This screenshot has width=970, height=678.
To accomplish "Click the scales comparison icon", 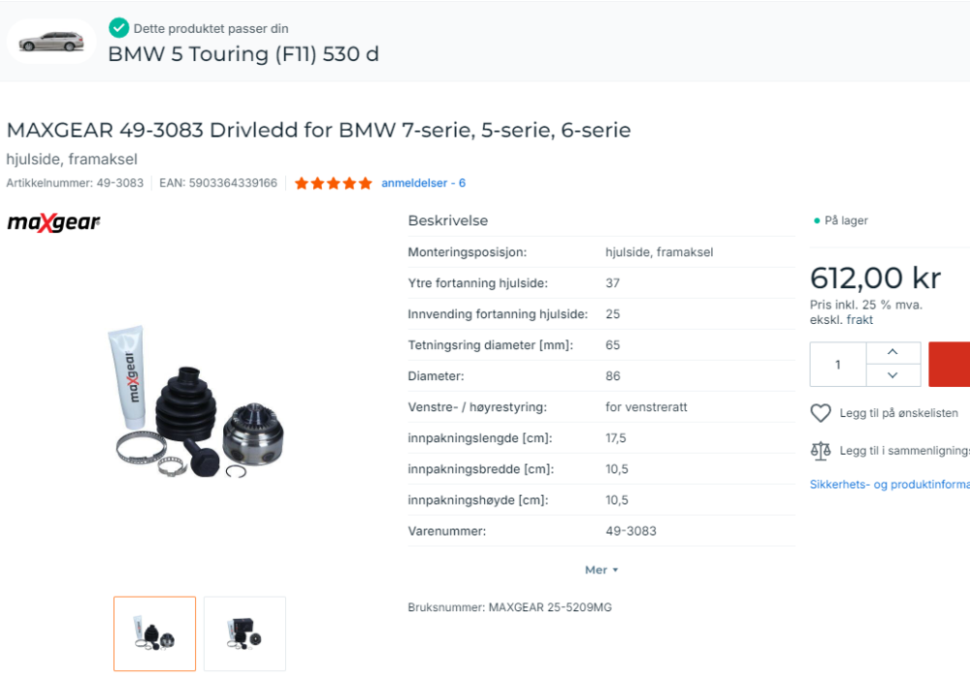I will tap(821, 450).
